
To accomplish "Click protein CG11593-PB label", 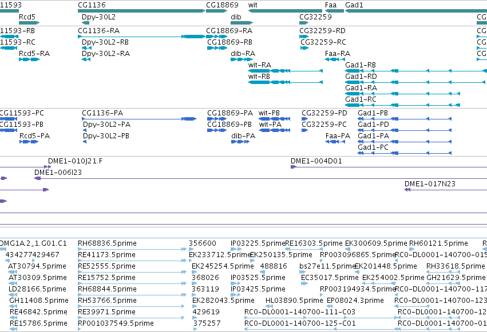I will click(x=21, y=125).
